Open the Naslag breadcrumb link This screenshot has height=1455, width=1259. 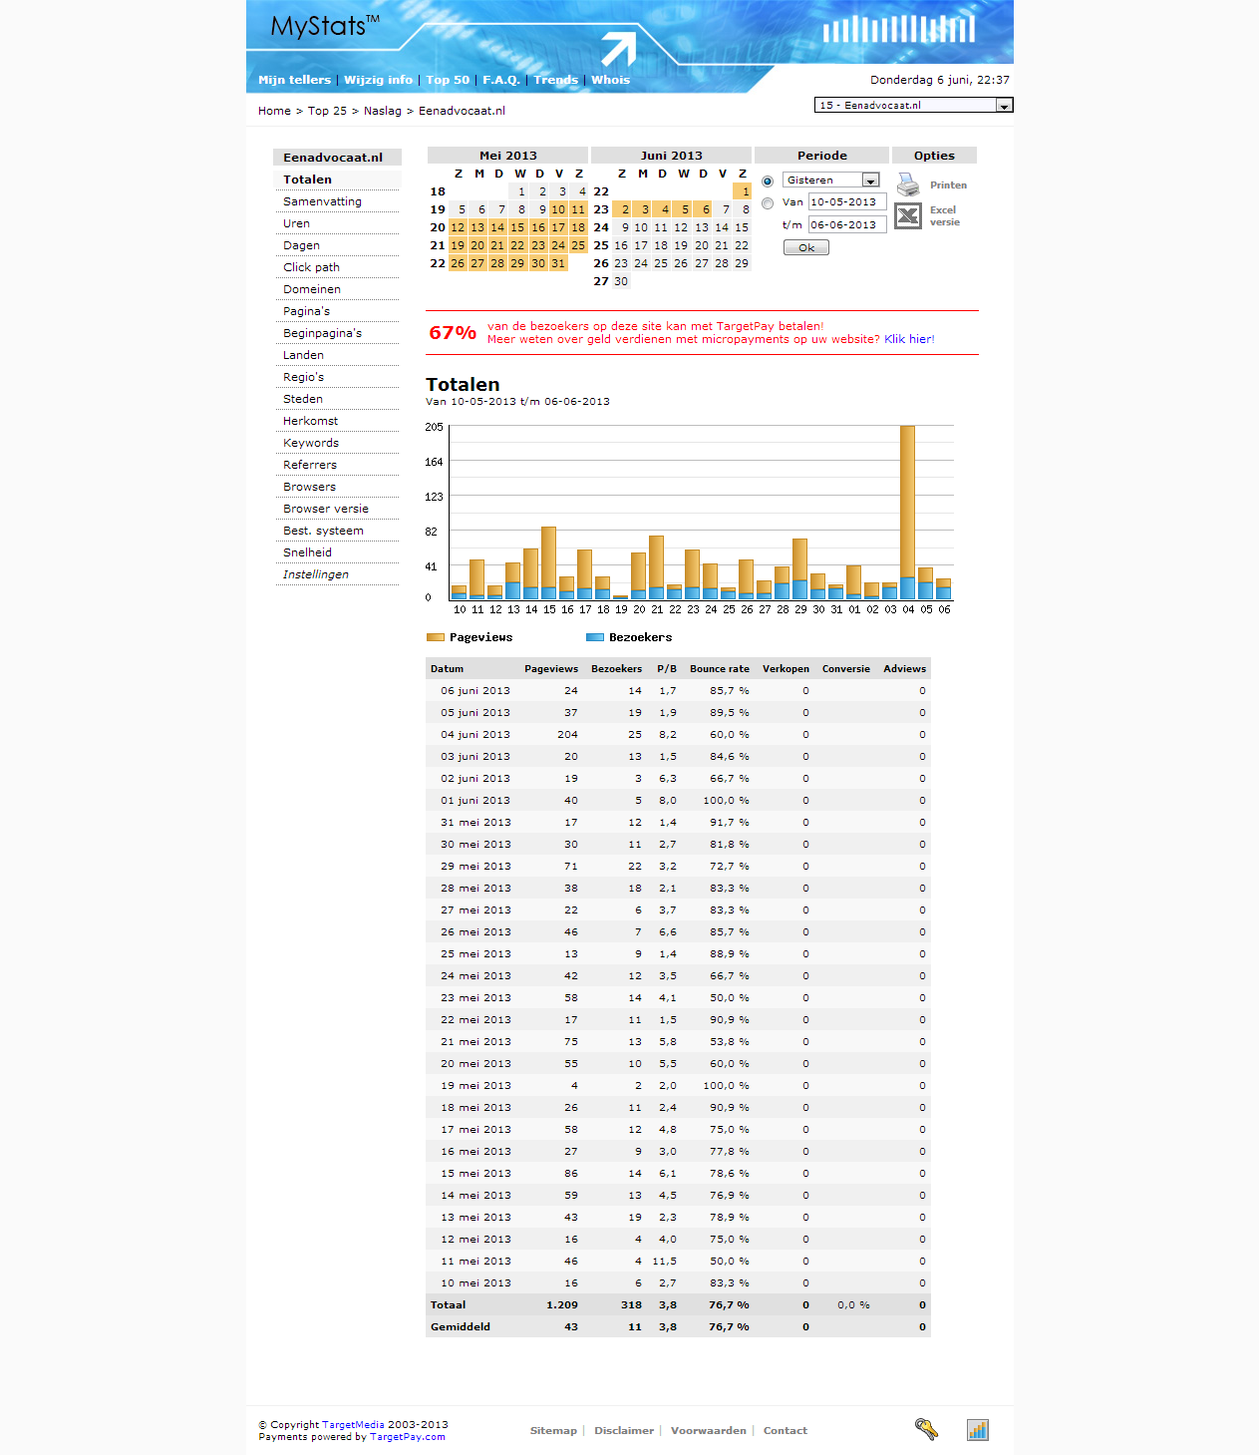383,111
